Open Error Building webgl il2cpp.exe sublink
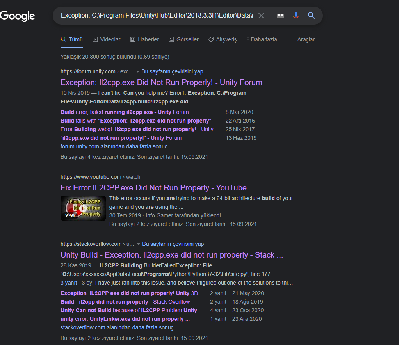399x345 pixels. (x=140, y=129)
